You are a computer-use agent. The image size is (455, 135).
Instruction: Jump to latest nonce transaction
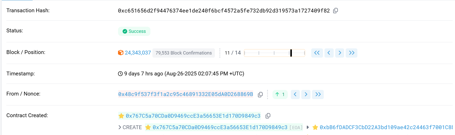(318, 94)
